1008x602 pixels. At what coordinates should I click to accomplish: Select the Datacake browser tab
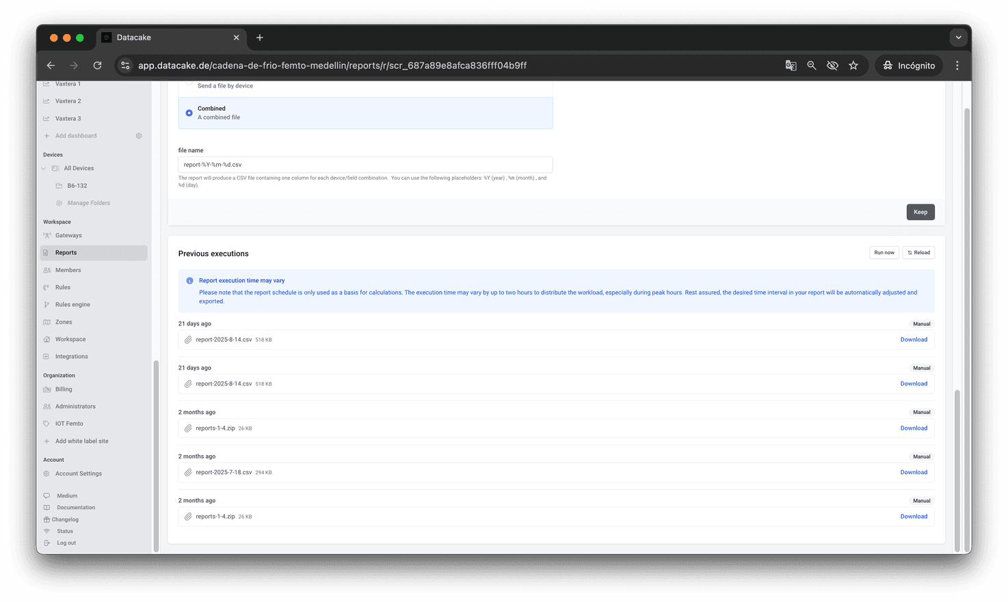coord(171,38)
